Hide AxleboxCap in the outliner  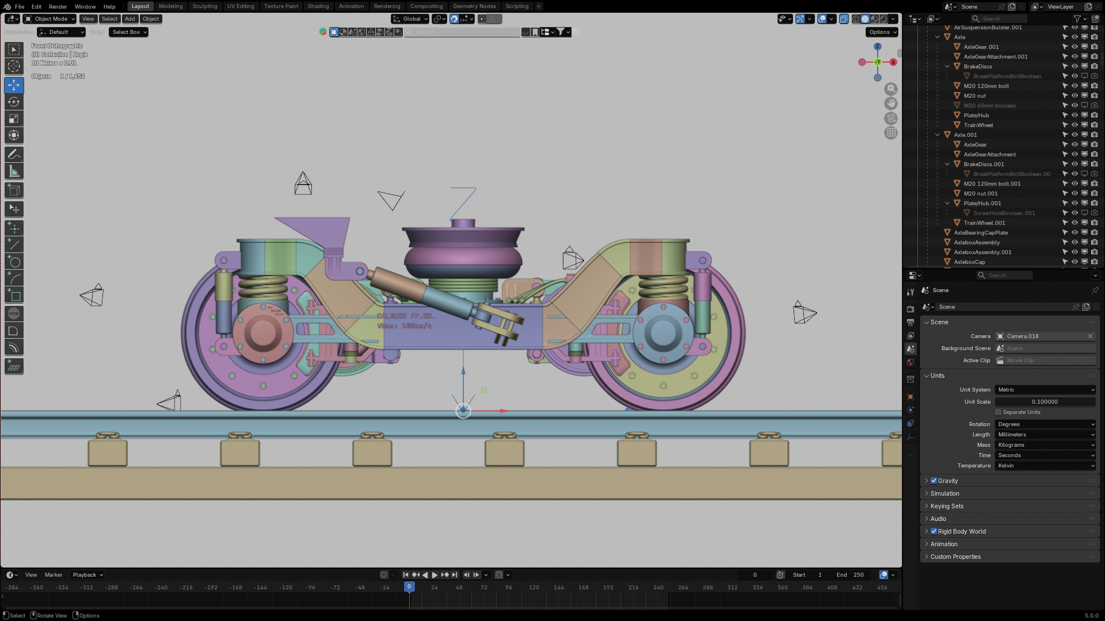[x=1074, y=262]
